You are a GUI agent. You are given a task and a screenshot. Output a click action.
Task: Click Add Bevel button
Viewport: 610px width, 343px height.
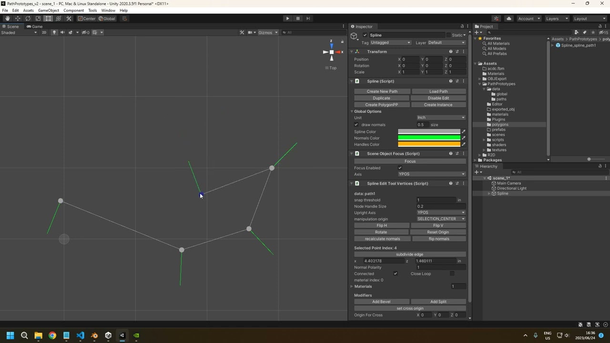[x=381, y=302]
